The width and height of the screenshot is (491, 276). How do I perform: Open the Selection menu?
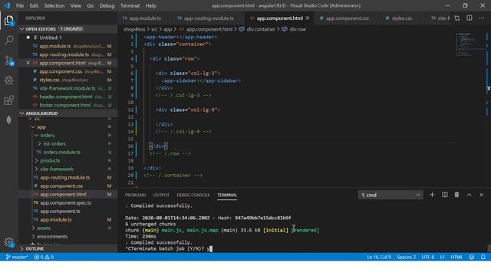click(54, 5)
